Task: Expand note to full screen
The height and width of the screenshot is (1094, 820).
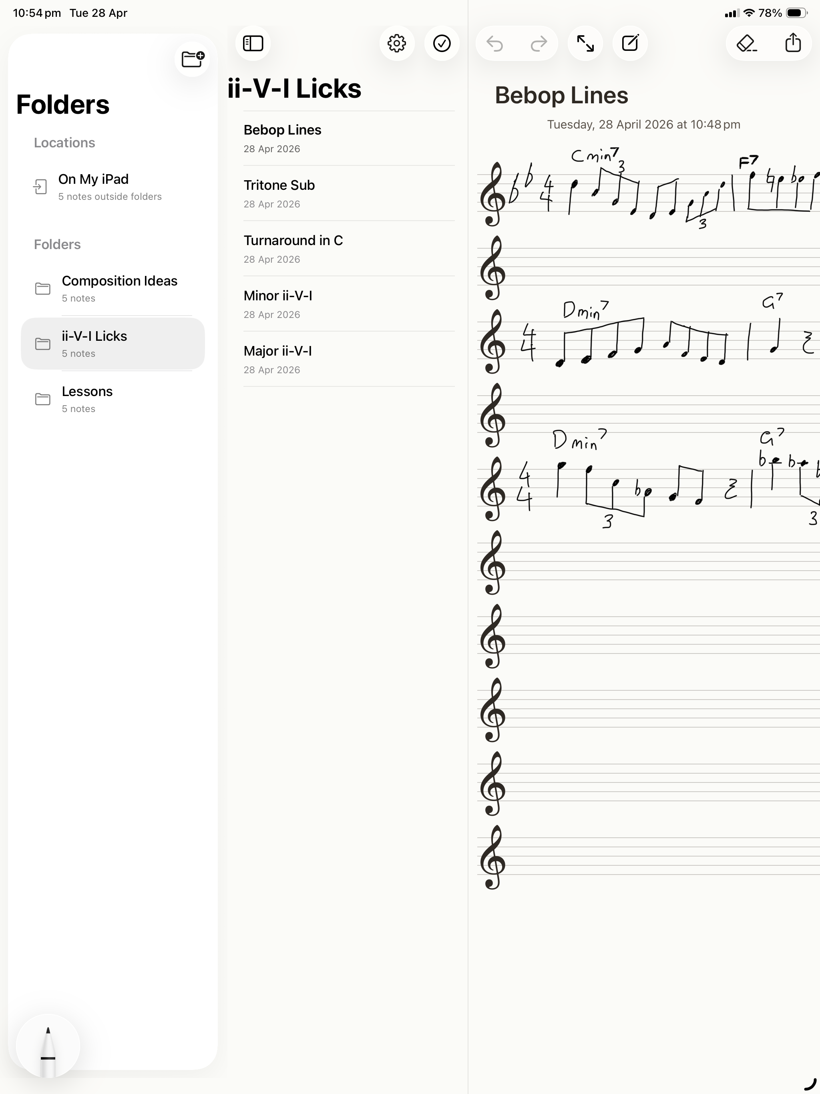Action: pos(585,44)
